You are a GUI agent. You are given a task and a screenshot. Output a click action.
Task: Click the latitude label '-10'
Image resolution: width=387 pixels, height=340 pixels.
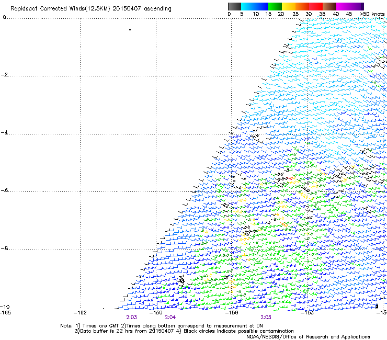click(5, 307)
